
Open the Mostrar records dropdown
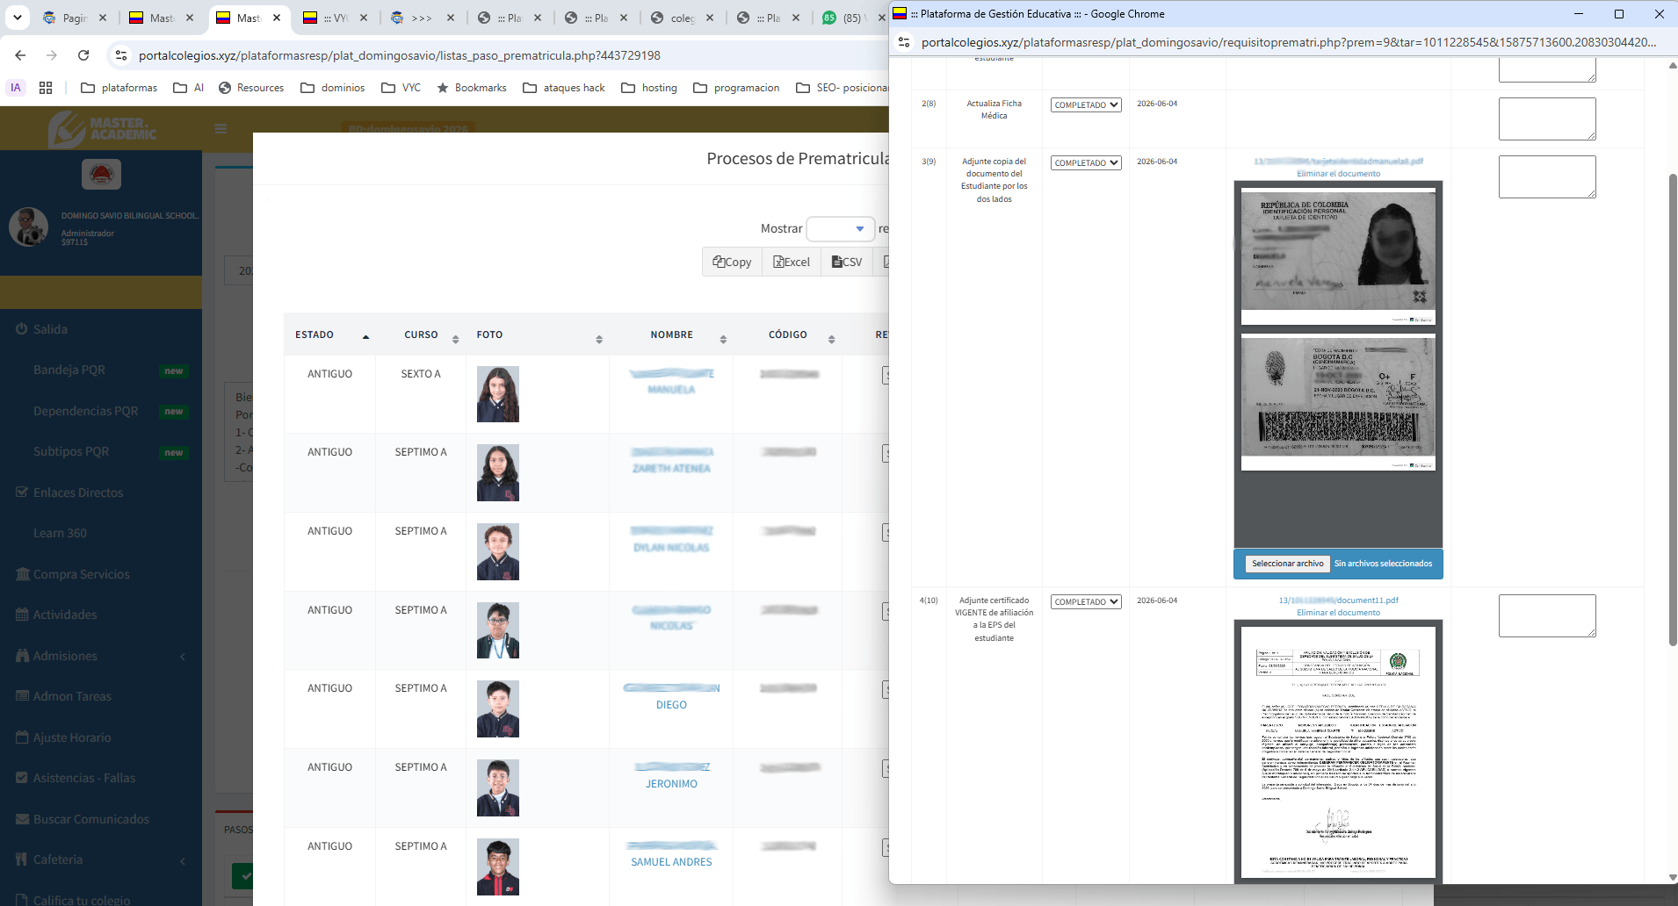point(841,229)
